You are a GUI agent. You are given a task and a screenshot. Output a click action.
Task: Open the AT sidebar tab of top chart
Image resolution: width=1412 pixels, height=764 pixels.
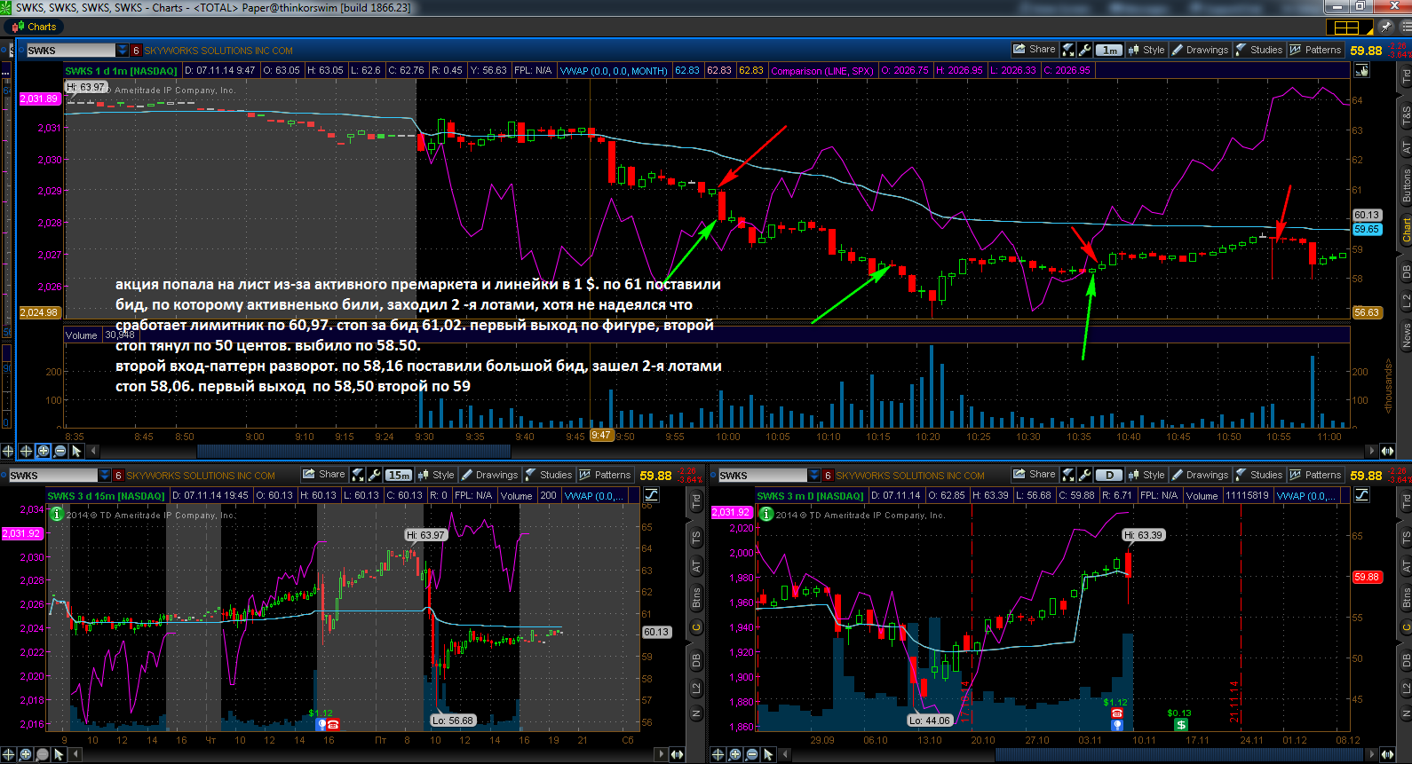coord(1406,148)
